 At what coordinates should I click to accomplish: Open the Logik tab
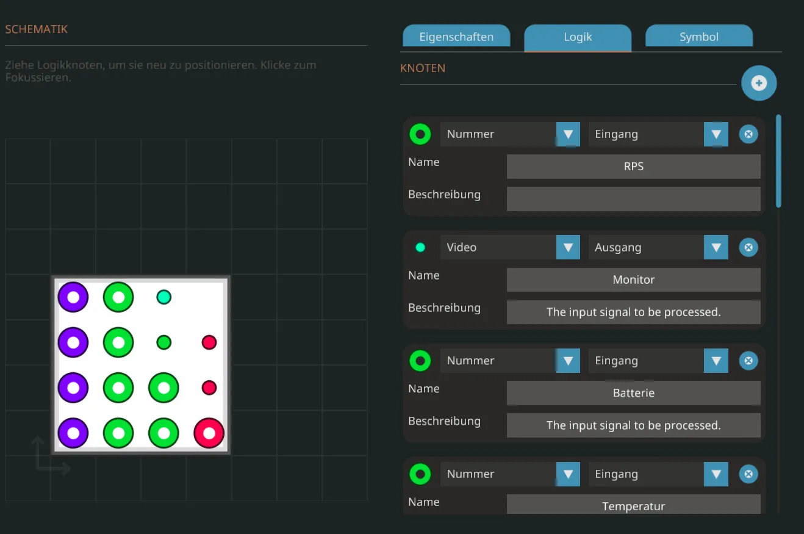578,37
